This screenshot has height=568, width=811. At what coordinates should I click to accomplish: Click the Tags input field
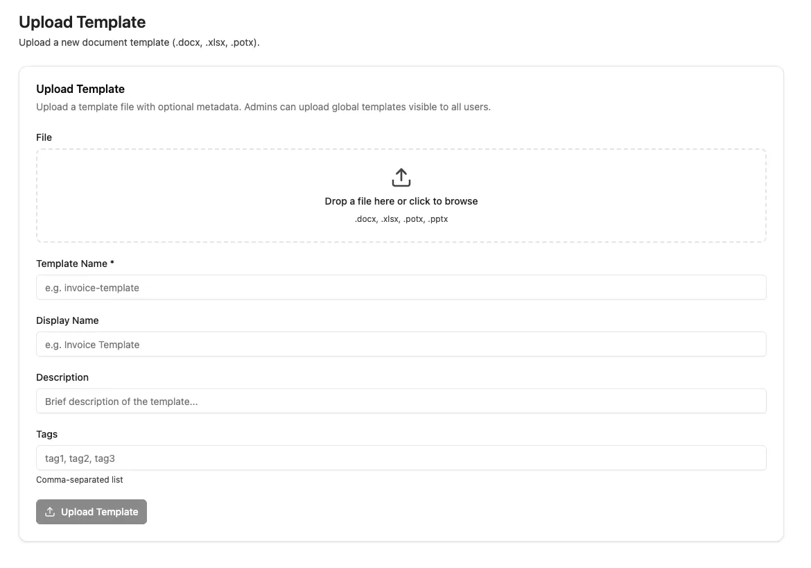coord(401,458)
